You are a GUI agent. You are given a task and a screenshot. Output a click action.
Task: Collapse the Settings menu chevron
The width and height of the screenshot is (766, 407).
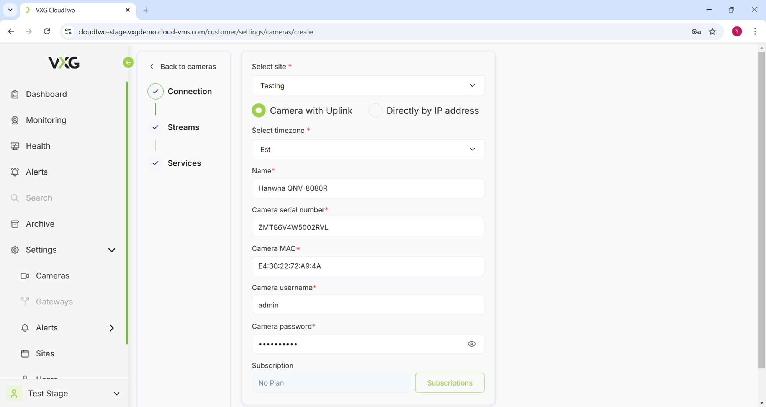(x=111, y=250)
